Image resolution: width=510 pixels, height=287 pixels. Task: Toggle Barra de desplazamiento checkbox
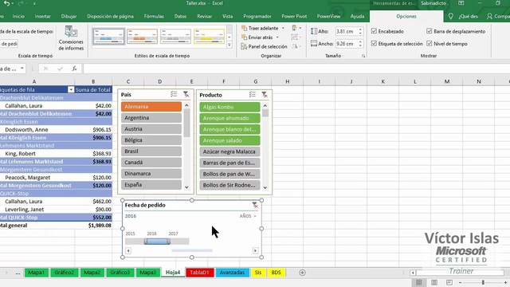pos(430,31)
